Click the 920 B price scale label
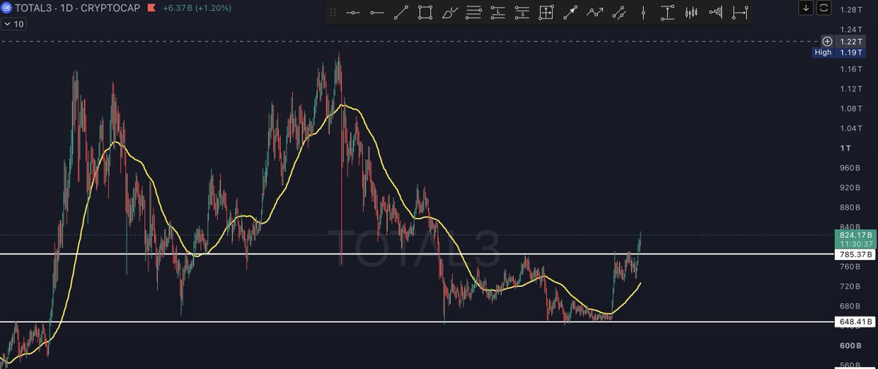Screen dimensions: 878x369 (849, 187)
